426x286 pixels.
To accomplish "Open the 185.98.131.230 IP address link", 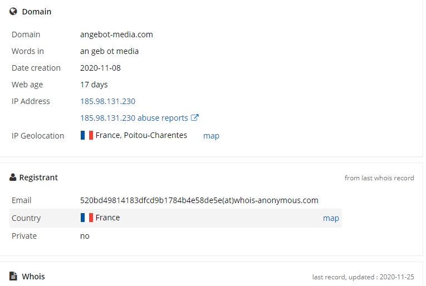I will 107,101.
